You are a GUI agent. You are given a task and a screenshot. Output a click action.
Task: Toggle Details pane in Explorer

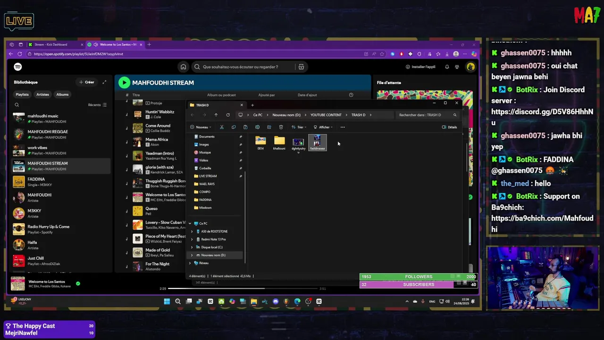tap(449, 127)
